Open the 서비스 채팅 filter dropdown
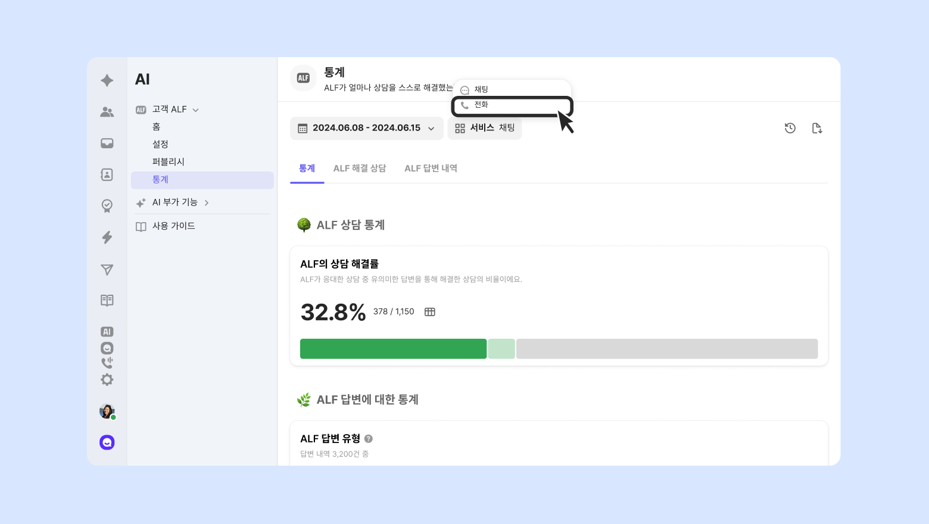Image resolution: width=929 pixels, height=524 pixels. [485, 128]
